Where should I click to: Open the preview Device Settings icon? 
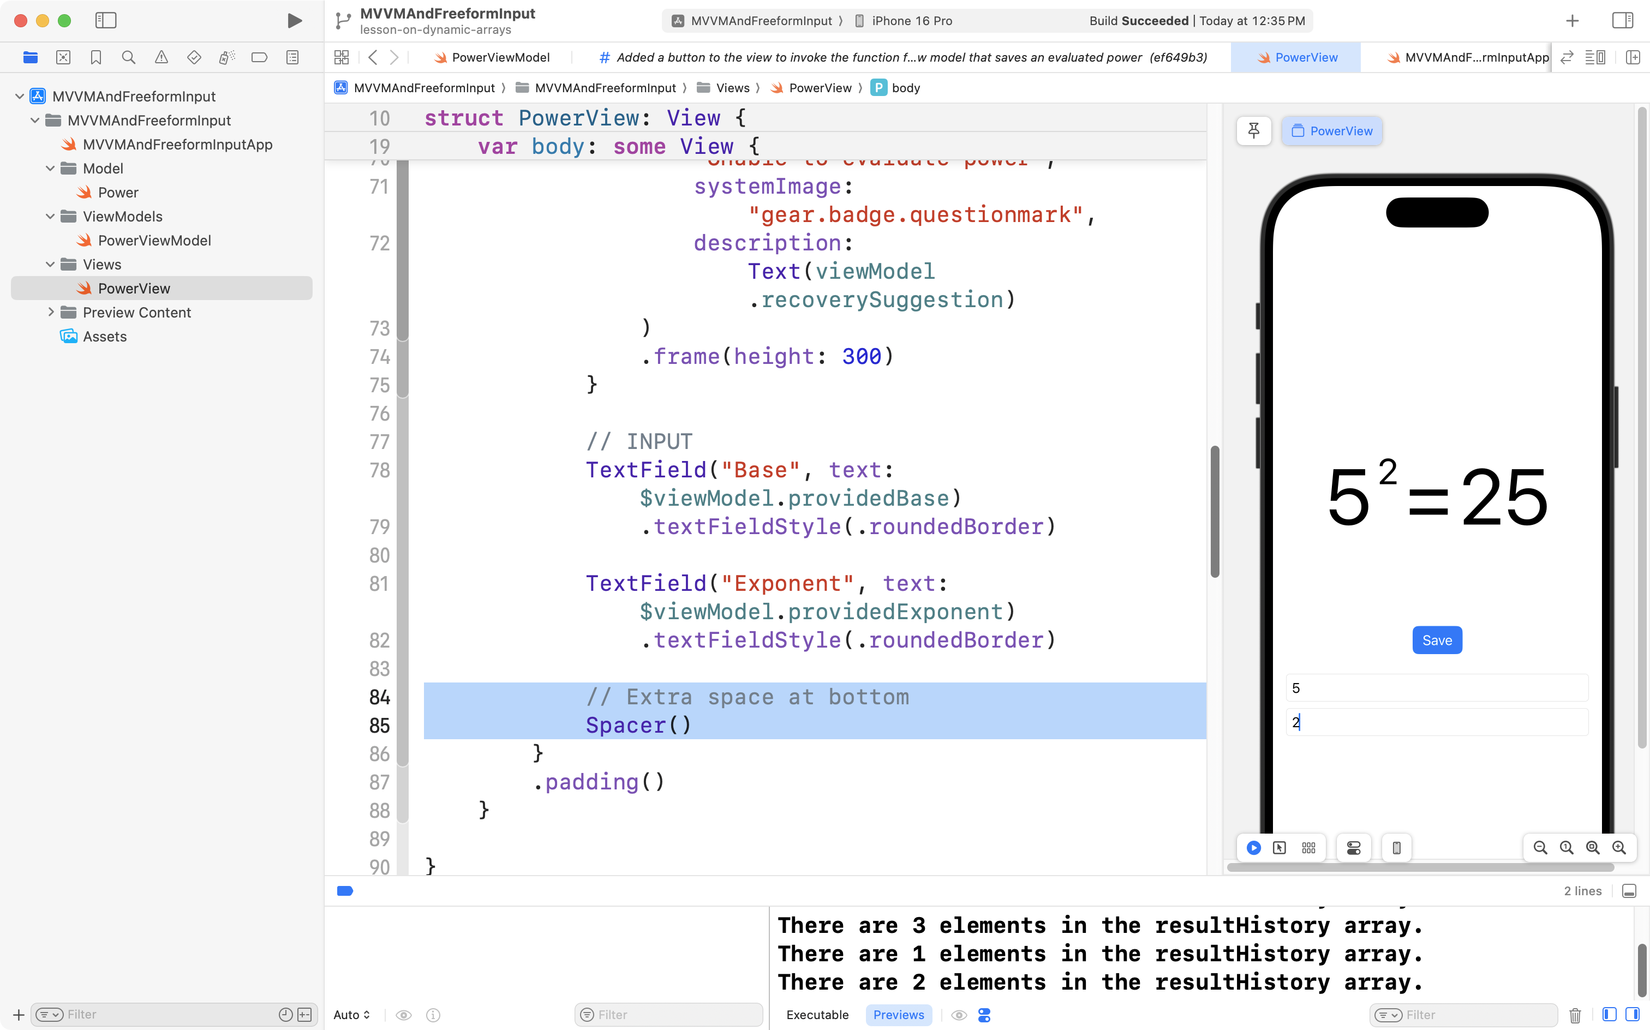(1354, 848)
